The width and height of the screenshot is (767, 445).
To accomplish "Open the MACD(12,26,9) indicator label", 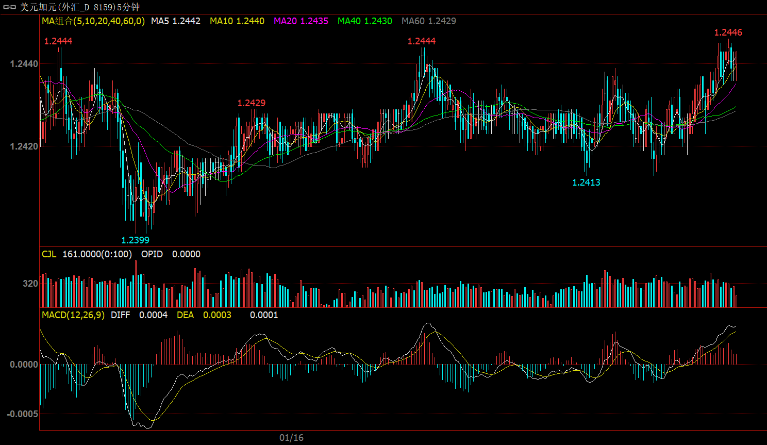I will (73, 315).
